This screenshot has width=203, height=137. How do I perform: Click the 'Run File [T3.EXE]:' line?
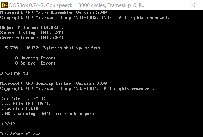pos(23,98)
